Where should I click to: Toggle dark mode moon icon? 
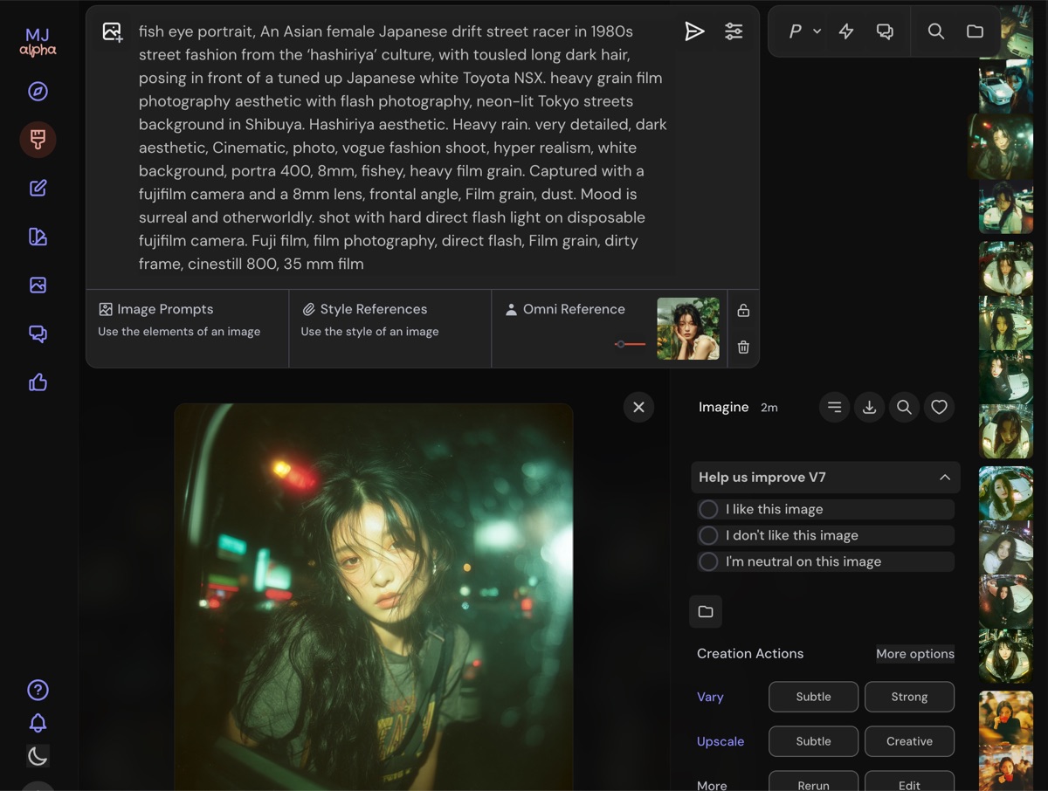pos(38,756)
